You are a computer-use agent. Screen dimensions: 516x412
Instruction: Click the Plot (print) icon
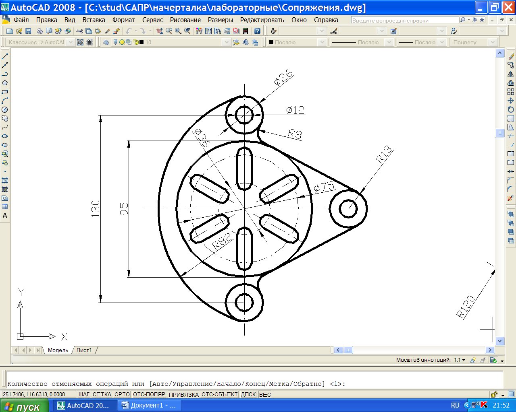[40, 31]
